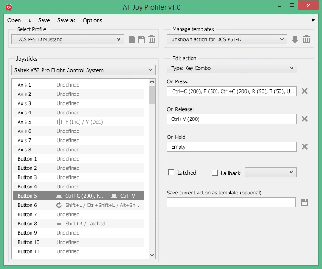Open the Select Profile dropdown
322x269 pixels.
pyautogui.click(x=68, y=40)
